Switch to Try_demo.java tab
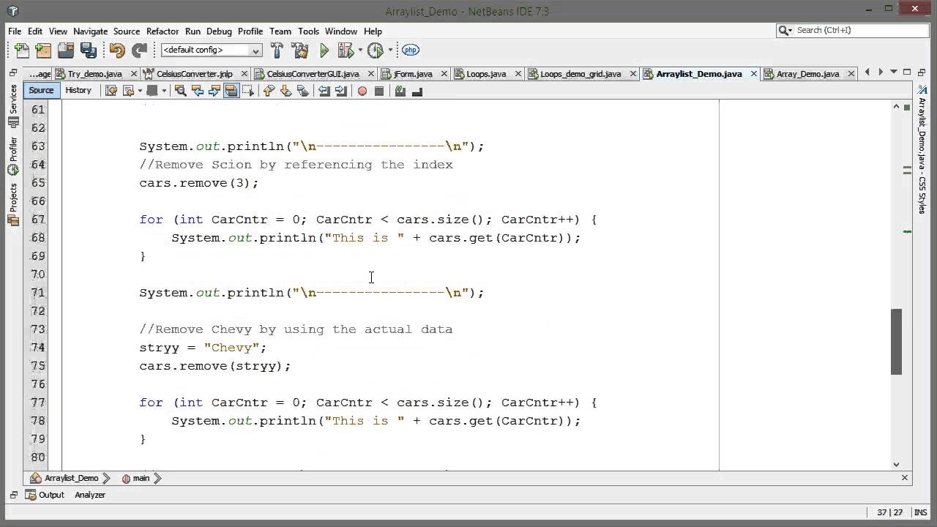The height and width of the screenshot is (527, 937). coord(95,74)
